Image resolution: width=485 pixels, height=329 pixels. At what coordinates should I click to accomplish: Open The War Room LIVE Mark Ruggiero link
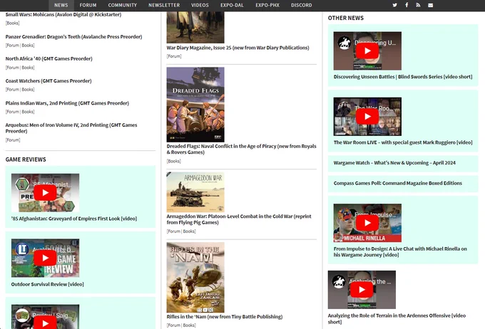pos(403,142)
